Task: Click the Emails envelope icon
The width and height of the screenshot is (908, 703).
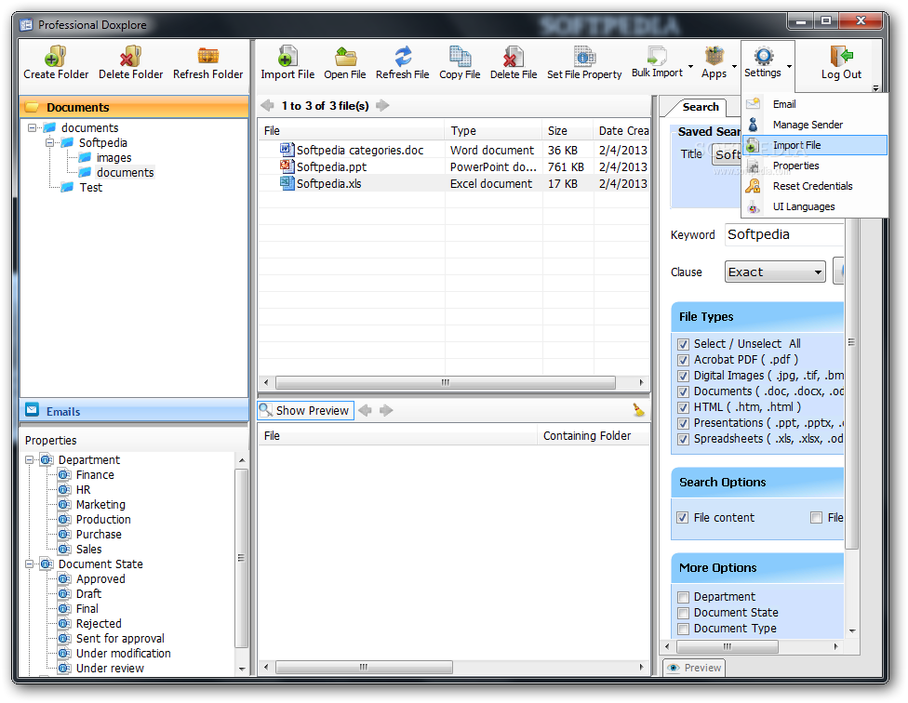Action: coord(33,410)
